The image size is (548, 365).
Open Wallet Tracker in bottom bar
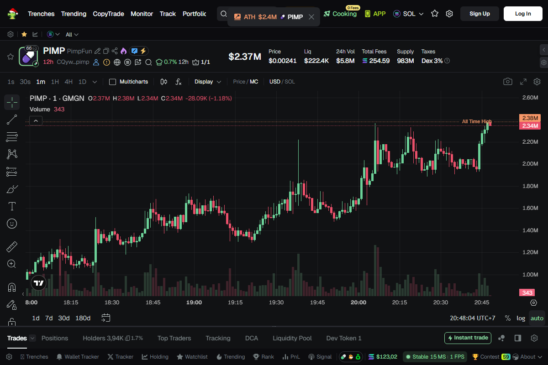(x=77, y=357)
